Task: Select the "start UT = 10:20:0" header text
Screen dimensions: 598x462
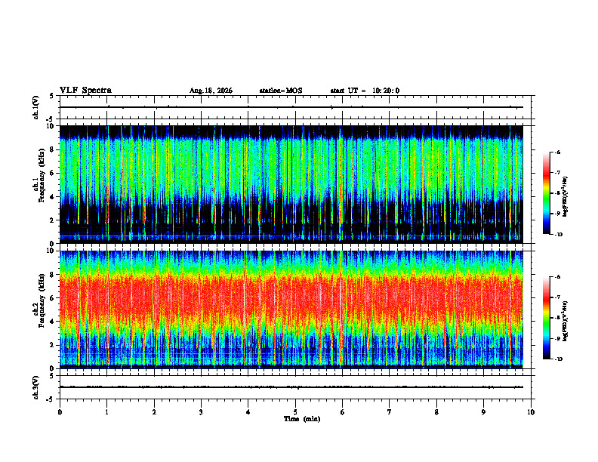Action: click(365, 91)
